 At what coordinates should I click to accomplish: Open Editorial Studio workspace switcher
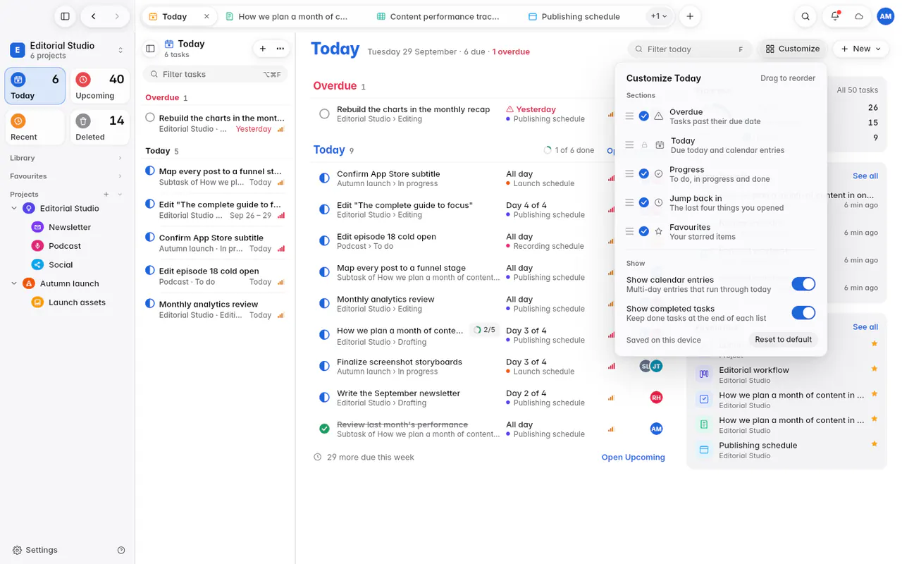click(67, 50)
